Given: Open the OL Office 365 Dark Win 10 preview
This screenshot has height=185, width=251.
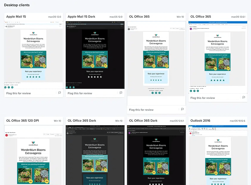Looking at the screenshot, I should pos(95,155).
